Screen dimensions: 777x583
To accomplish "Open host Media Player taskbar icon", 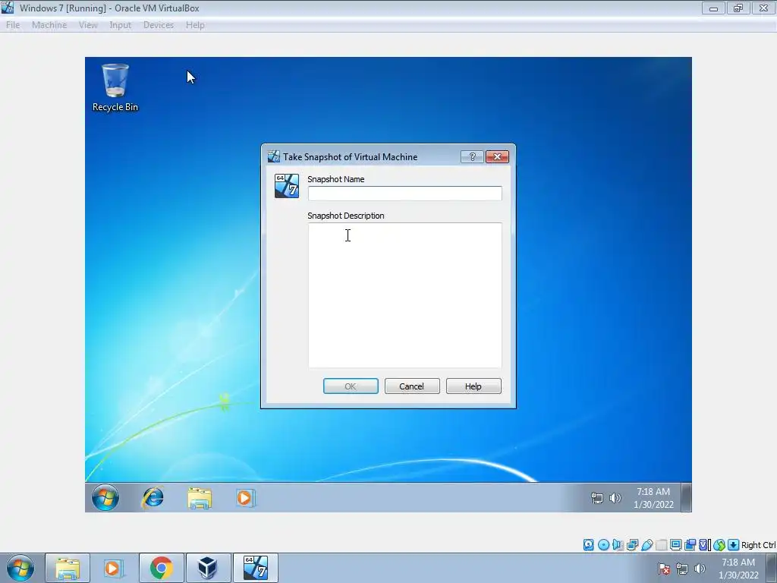I will (114, 568).
